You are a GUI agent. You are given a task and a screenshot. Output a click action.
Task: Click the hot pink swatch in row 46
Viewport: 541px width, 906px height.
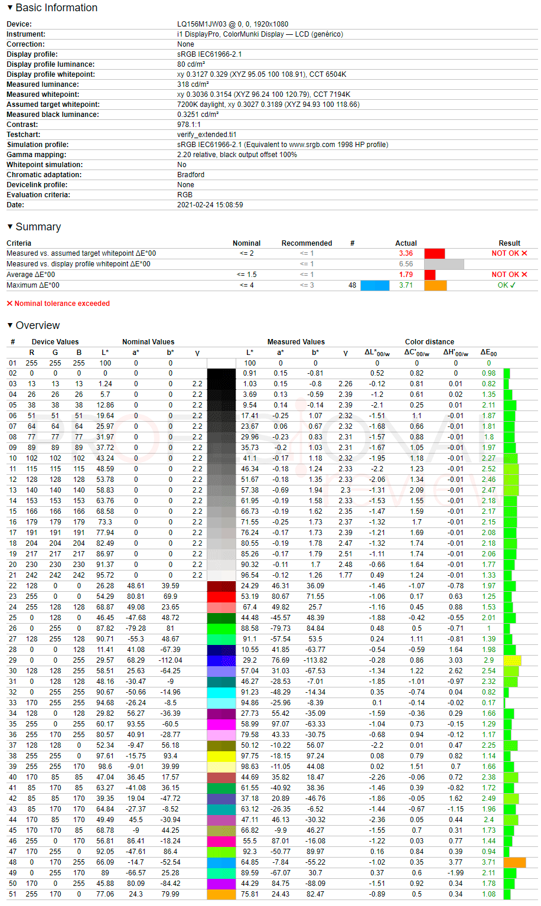(221, 841)
